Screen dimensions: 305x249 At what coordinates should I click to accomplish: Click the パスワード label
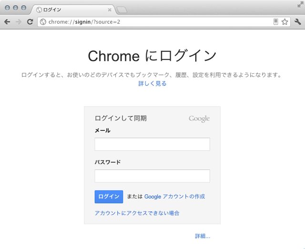coord(108,162)
